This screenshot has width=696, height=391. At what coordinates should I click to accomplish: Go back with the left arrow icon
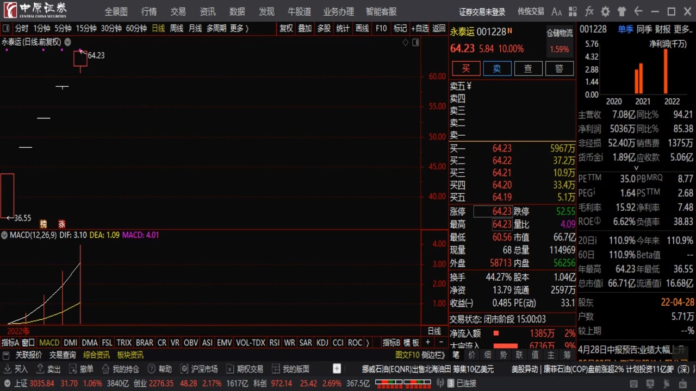638,11
